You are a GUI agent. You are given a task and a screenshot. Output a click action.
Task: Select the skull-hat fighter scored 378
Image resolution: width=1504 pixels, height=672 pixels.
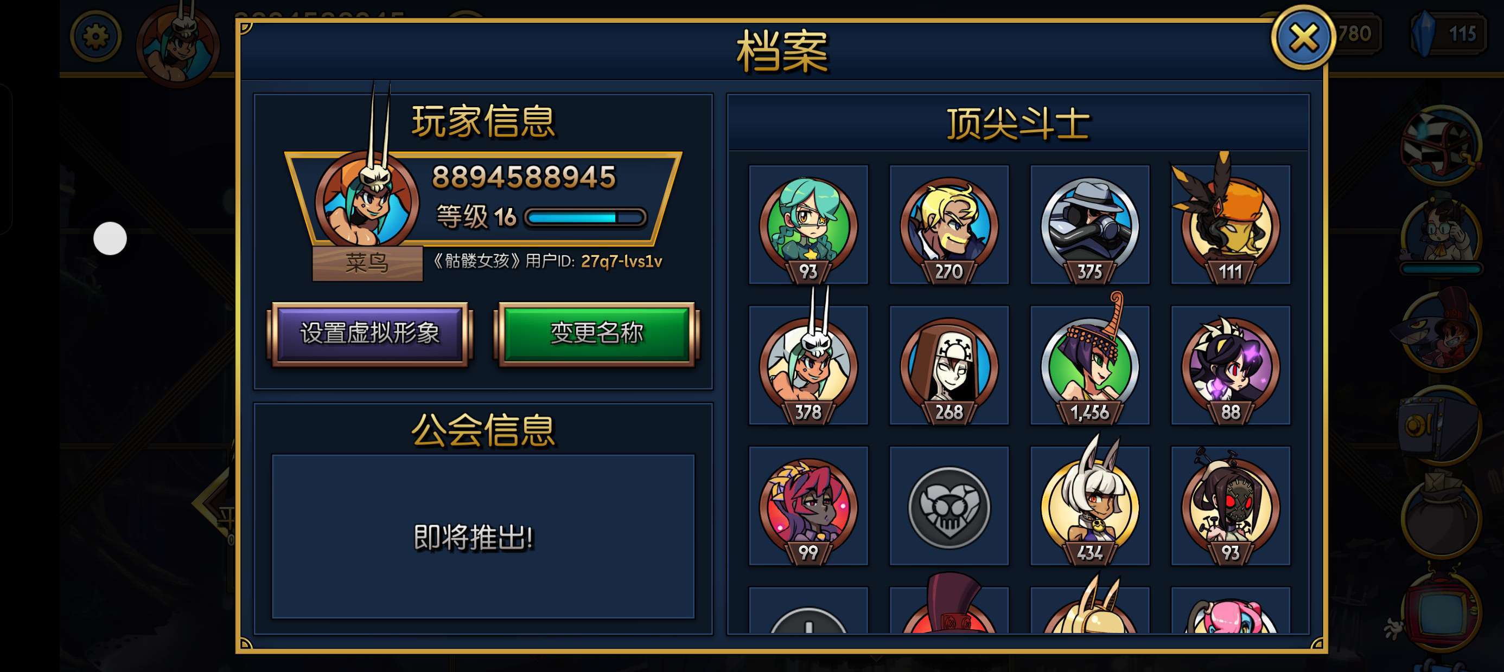tap(808, 366)
